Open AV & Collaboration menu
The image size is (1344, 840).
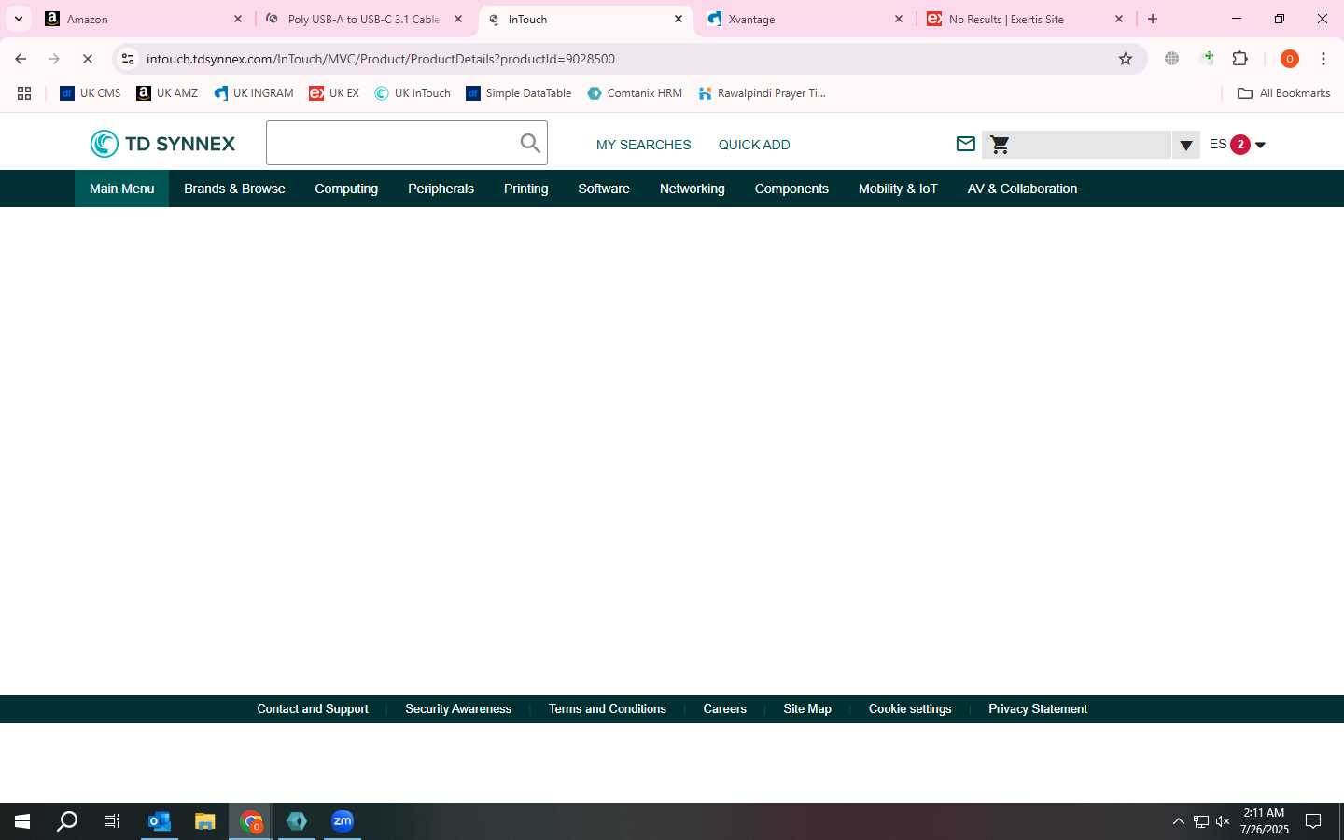1022,189
